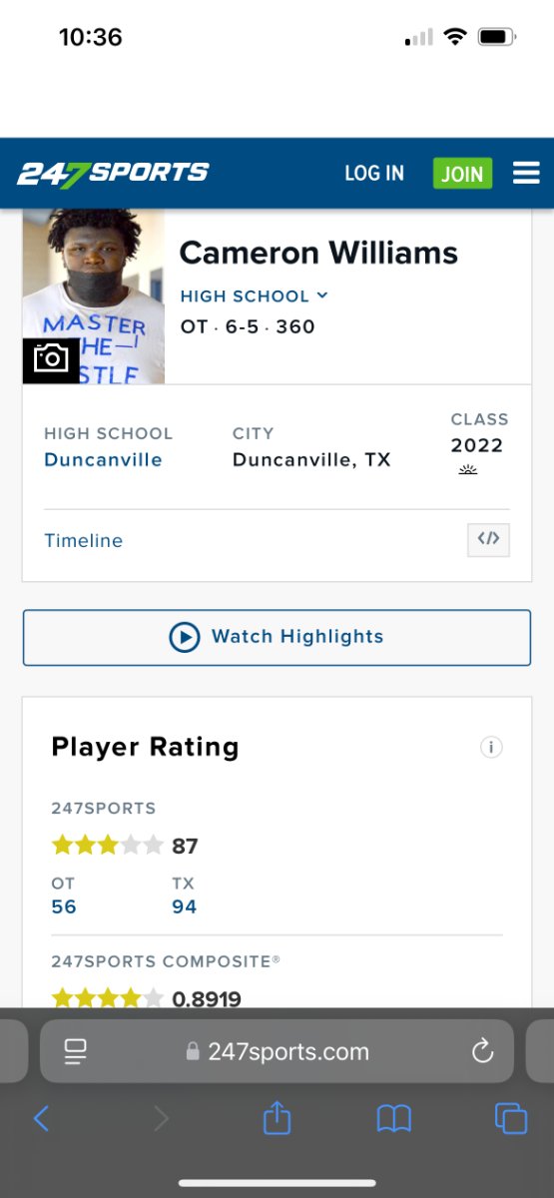The width and height of the screenshot is (554, 1198).
Task: Open the Timeline link
Action: click(84, 541)
